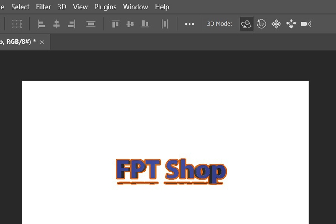336x224 pixels.
Task: Align left edges
Action: click(41, 24)
